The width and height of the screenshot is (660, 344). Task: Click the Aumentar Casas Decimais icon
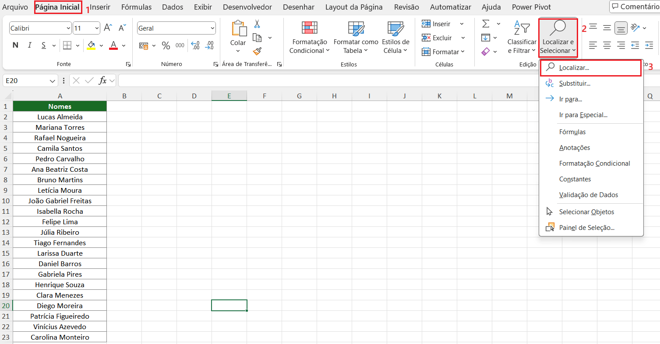pos(195,45)
